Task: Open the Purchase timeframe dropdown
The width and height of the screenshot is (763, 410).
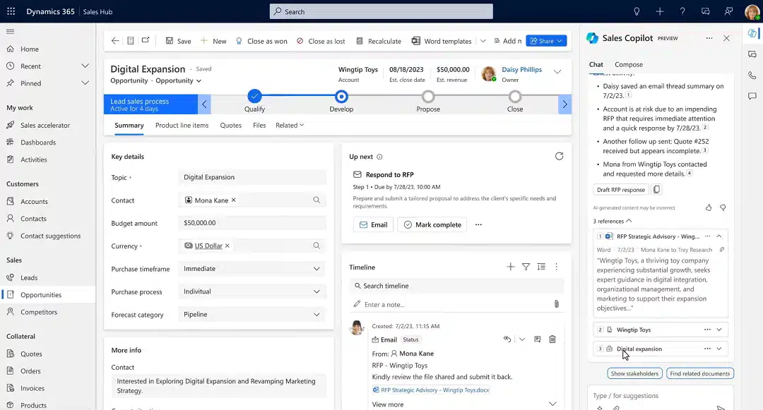Action: click(252, 269)
